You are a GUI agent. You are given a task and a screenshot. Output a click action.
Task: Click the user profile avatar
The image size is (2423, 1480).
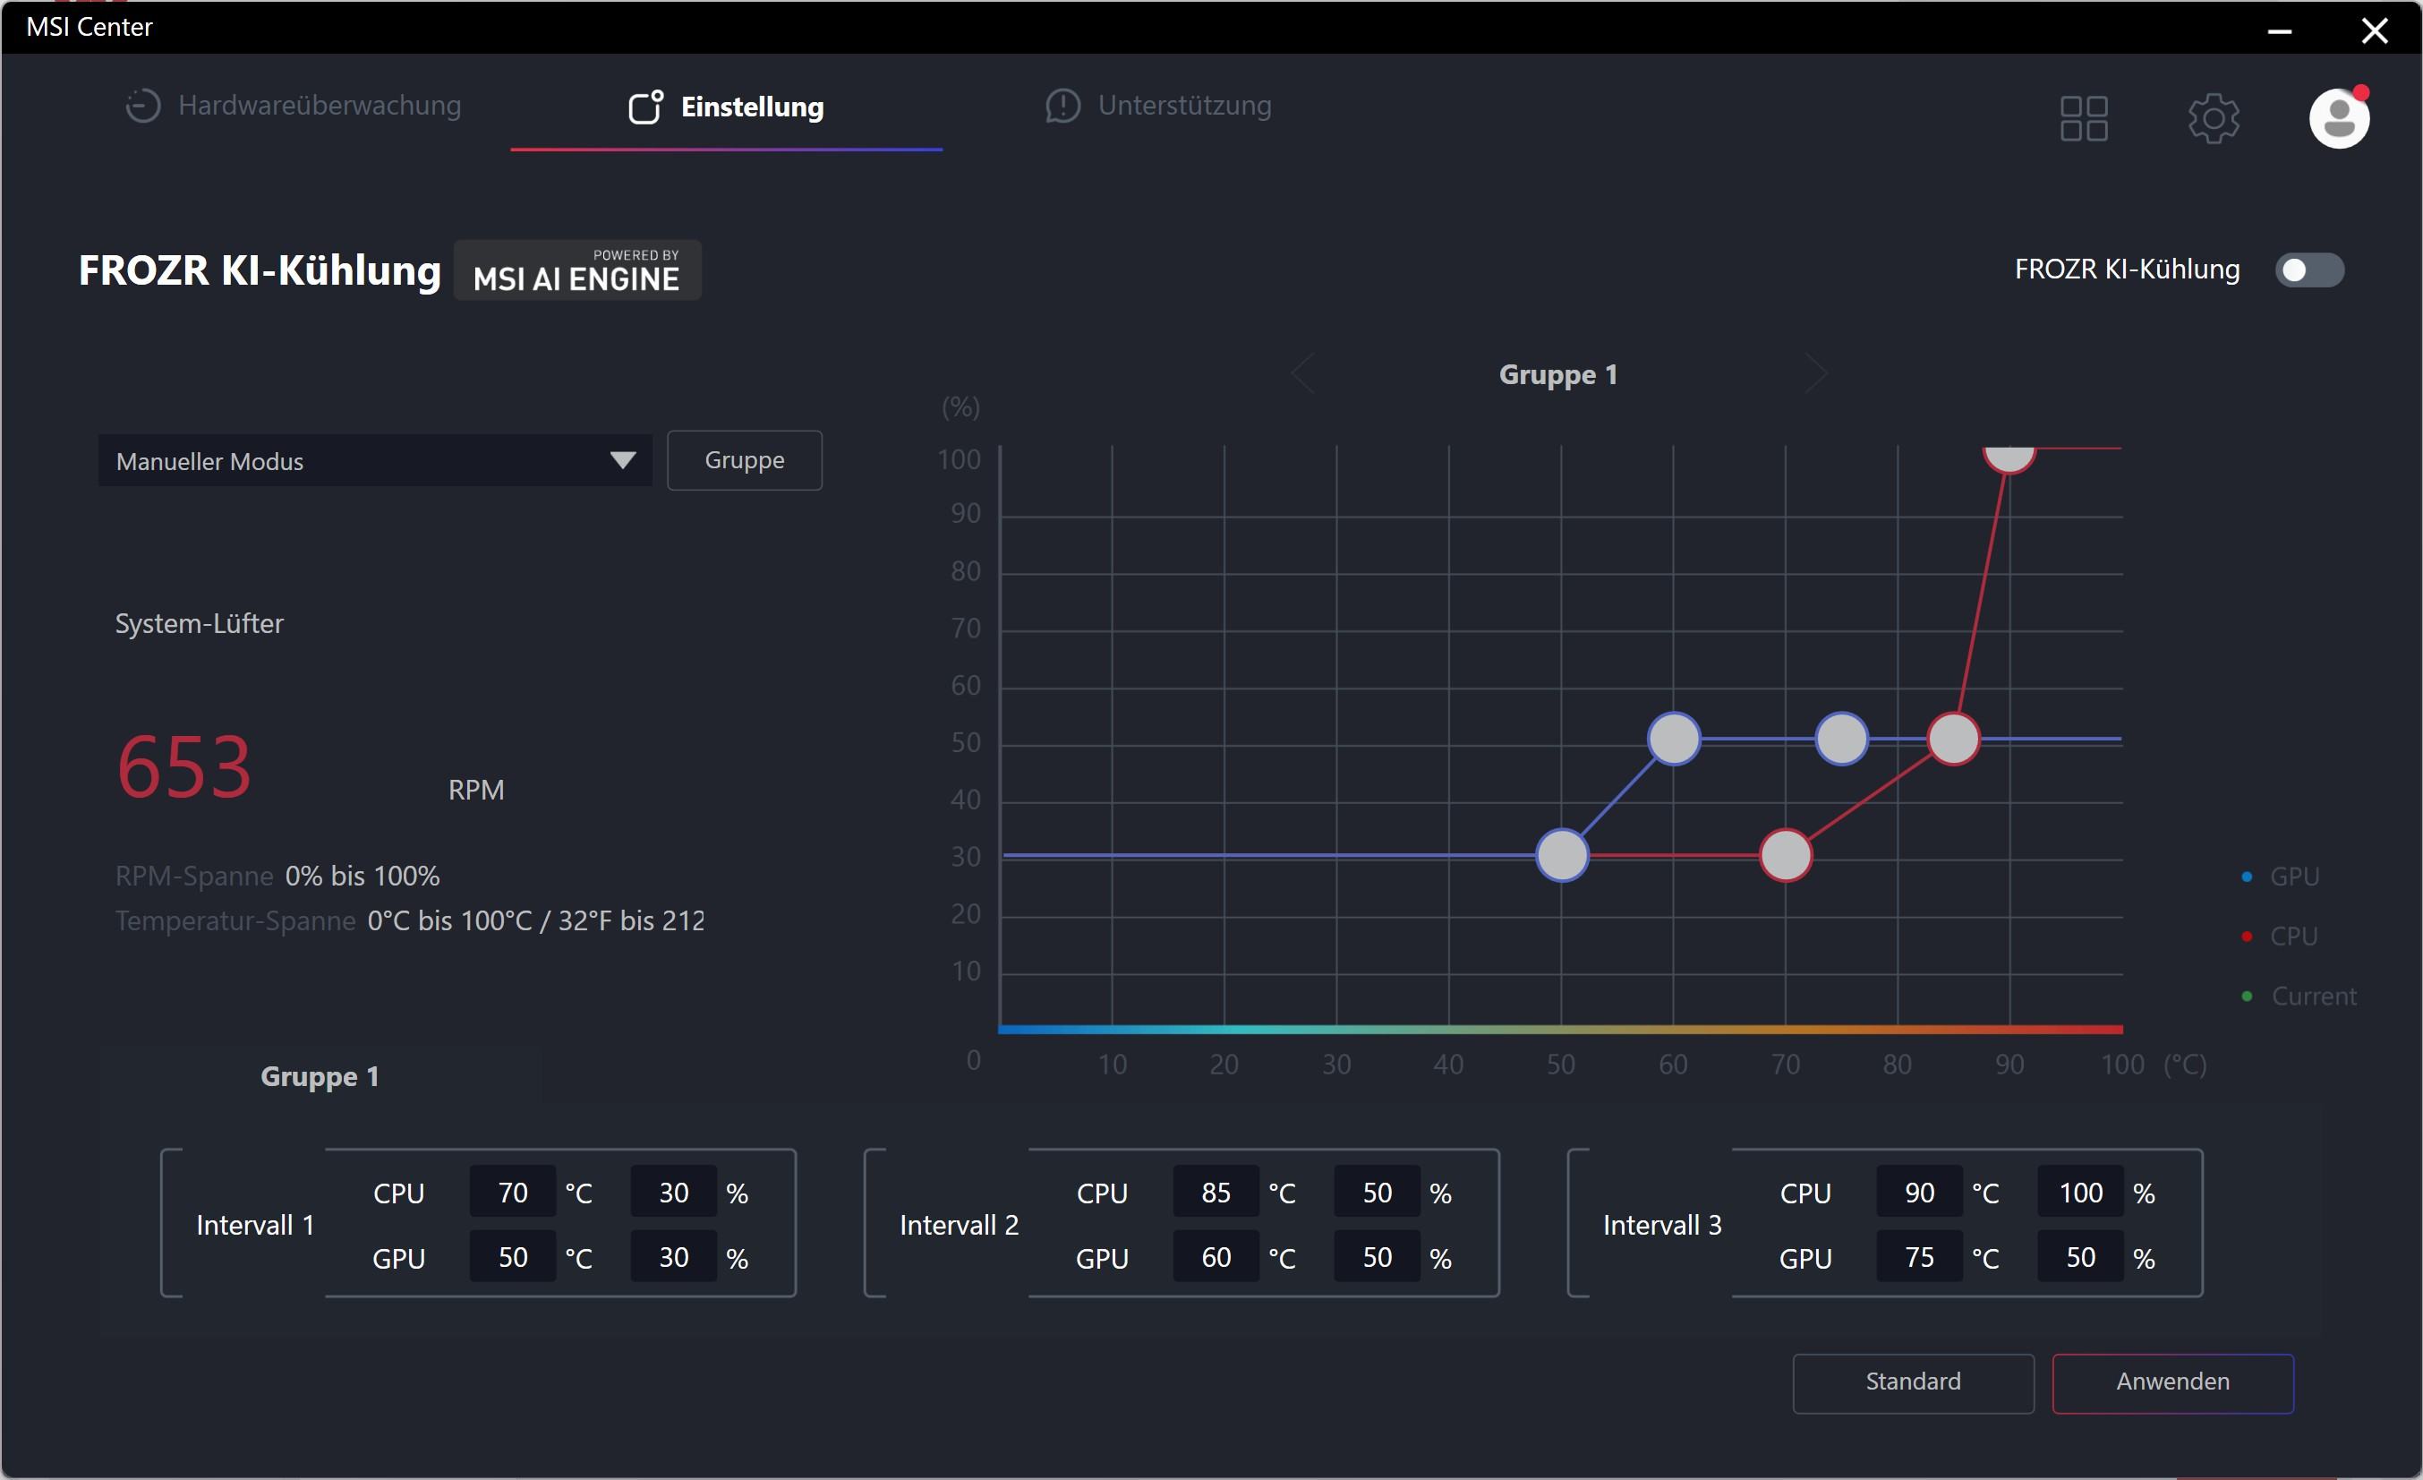click(2339, 119)
